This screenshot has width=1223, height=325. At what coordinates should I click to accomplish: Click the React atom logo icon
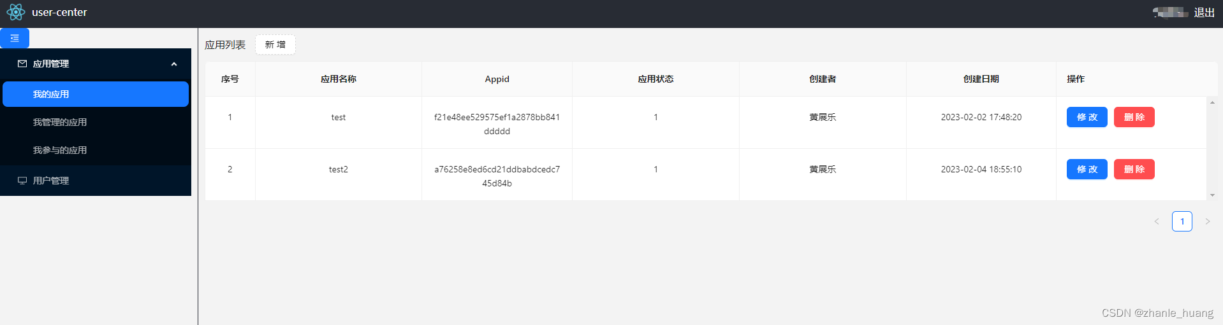[x=15, y=12]
